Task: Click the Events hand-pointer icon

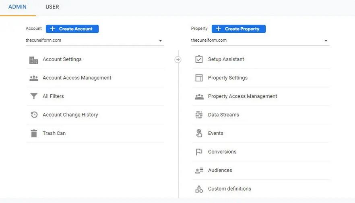Action: tap(199, 133)
